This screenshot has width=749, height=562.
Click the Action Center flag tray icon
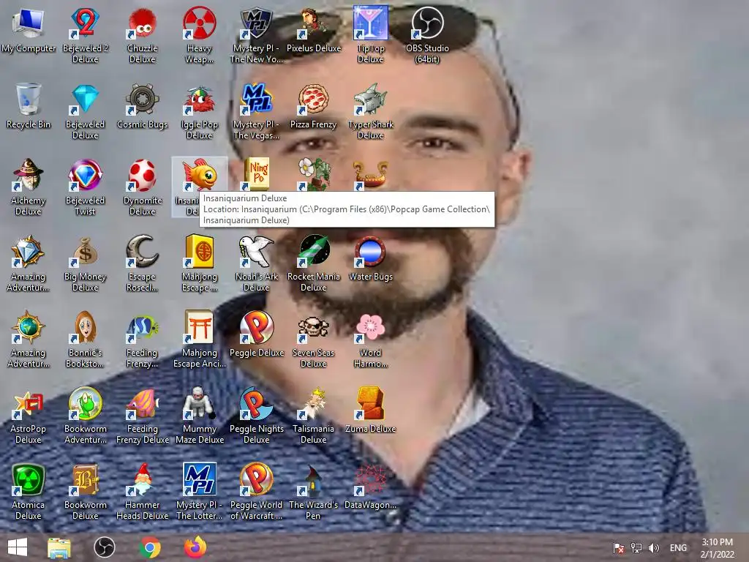pyautogui.click(x=619, y=547)
